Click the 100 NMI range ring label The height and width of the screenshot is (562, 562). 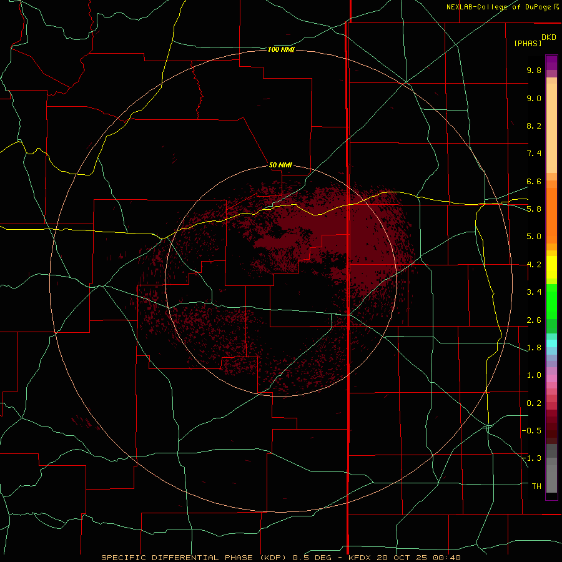tap(281, 49)
